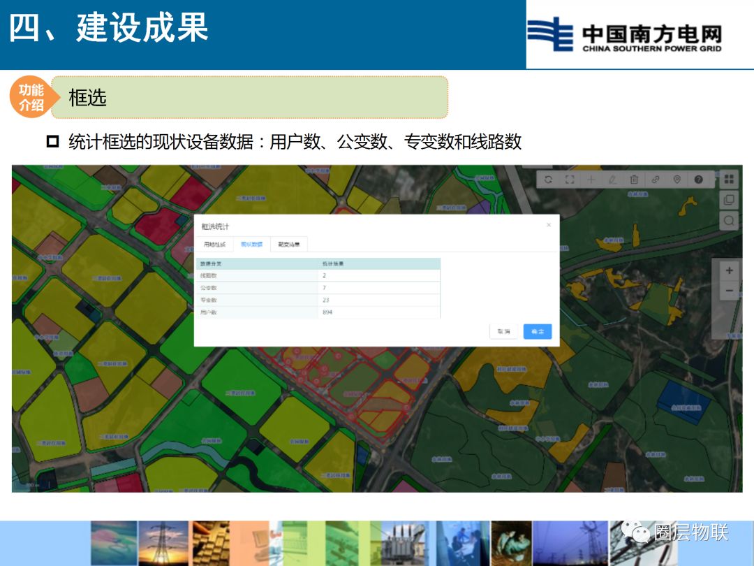Close the 框选统计 dialog with X
Image resolution: width=754 pixels, height=566 pixels.
(x=549, y=225)
